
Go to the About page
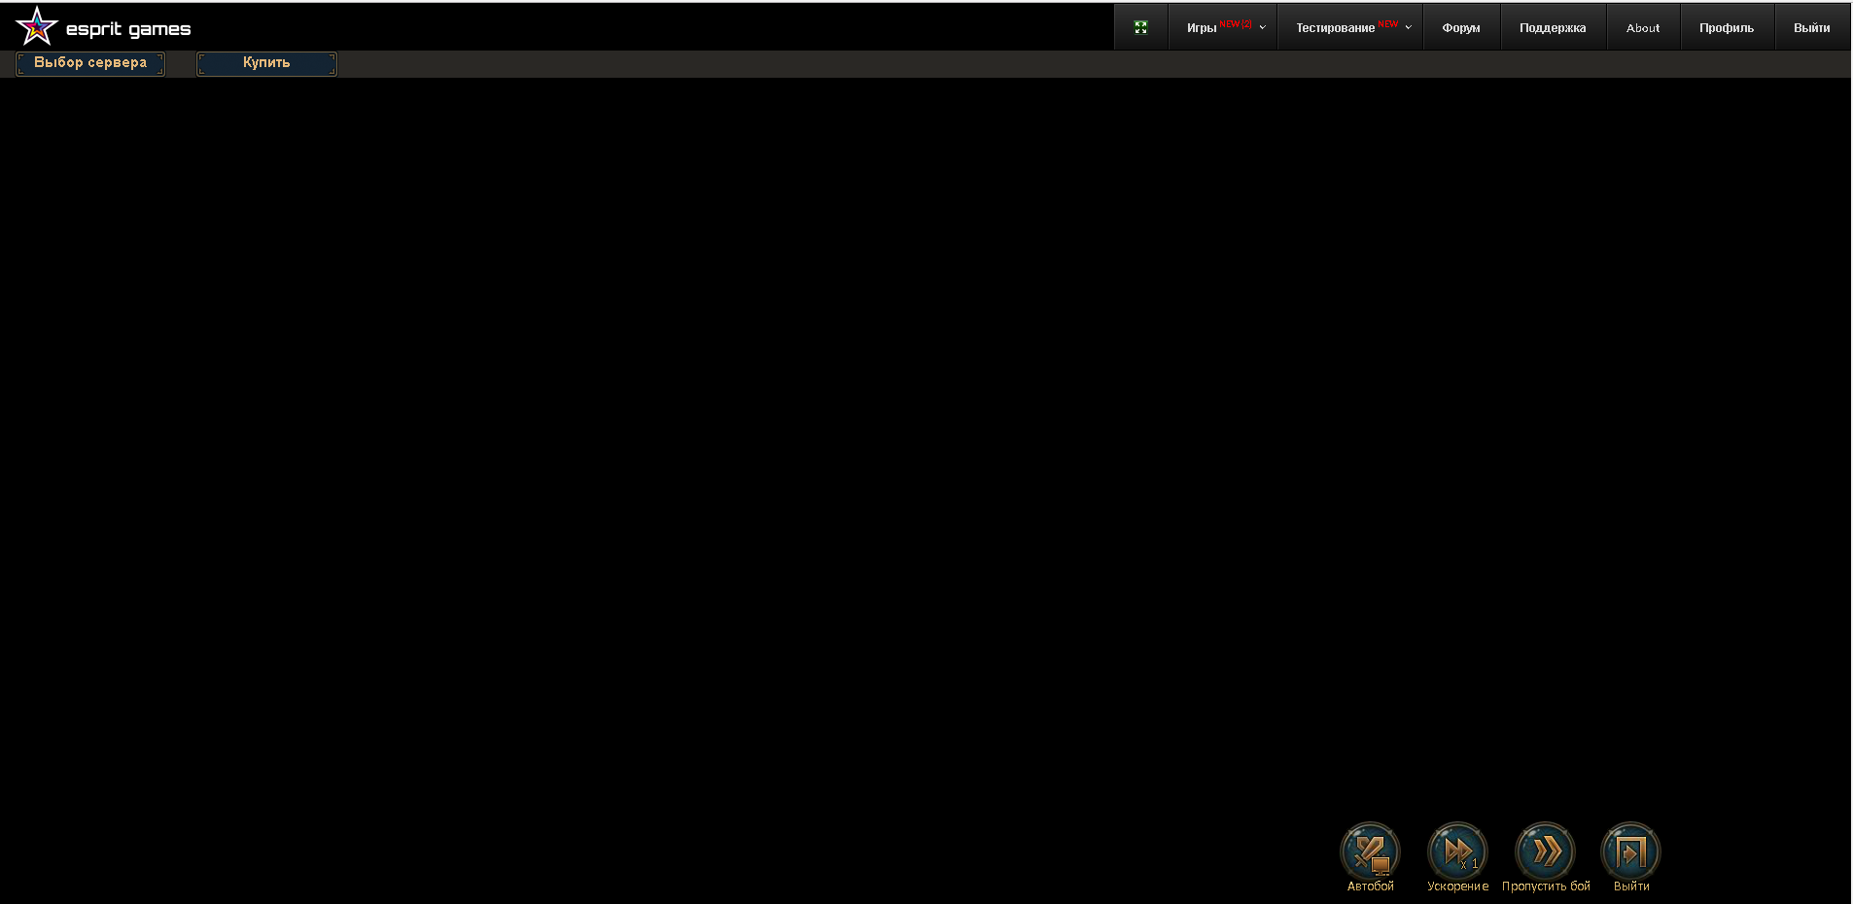click(x=1642, y=28)
